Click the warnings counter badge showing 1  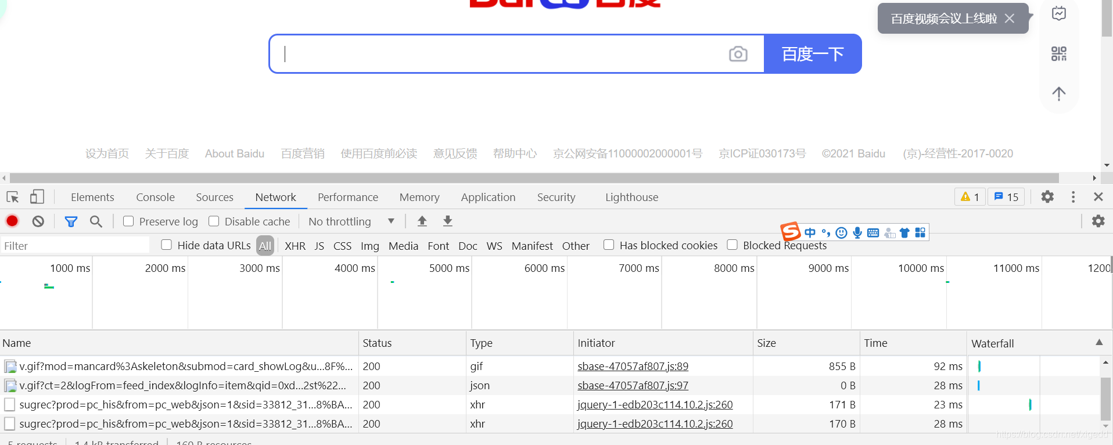[x=970, y=197]
